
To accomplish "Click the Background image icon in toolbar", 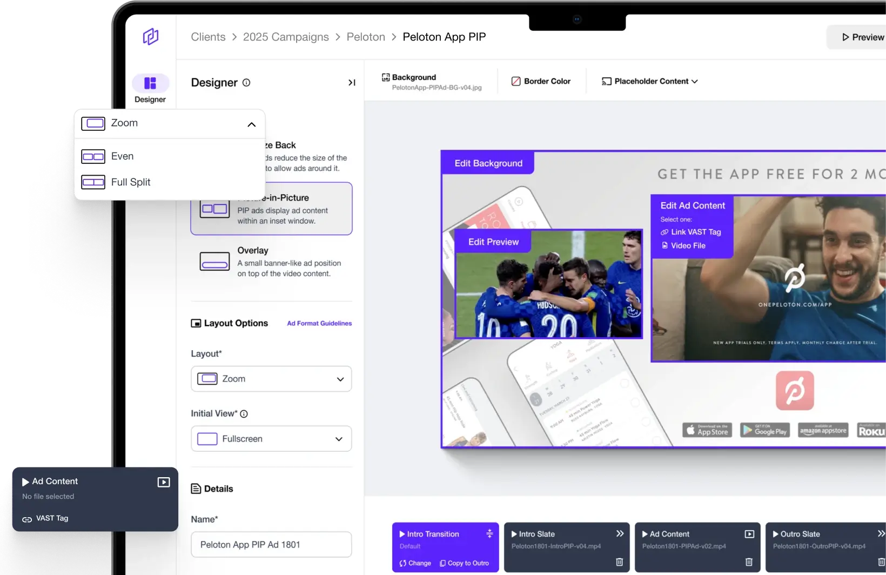I will 386,77.
